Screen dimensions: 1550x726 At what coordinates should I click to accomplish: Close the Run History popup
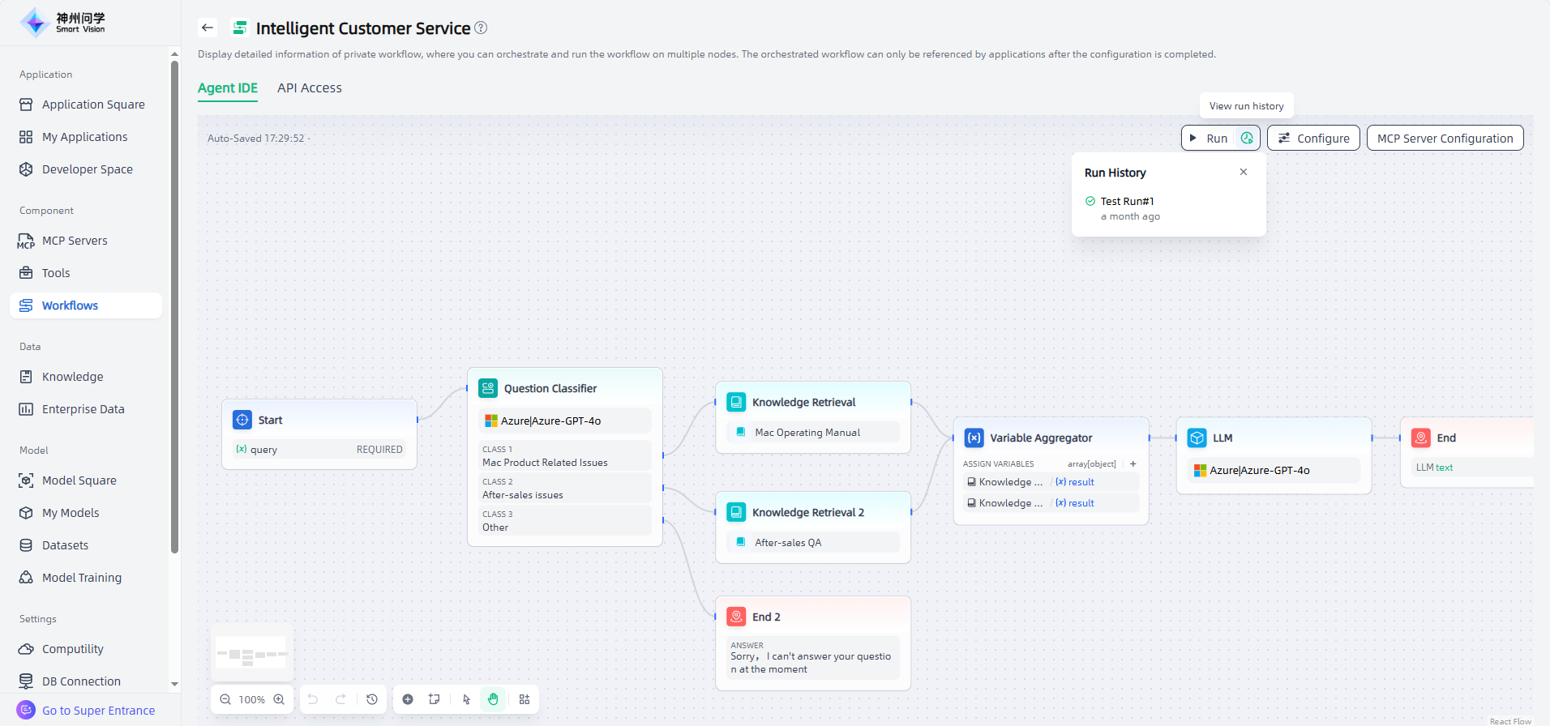[x=1244, y=172]
